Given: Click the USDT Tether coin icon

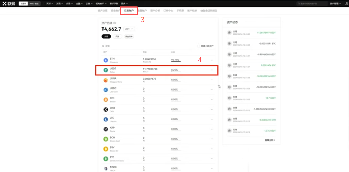Looking at the screenshot, I should [x=106, y=70].
